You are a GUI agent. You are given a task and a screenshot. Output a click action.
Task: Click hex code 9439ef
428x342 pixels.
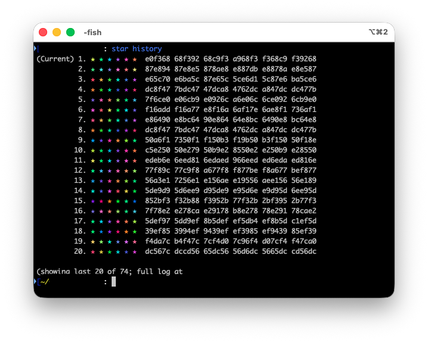pos(216,231)
